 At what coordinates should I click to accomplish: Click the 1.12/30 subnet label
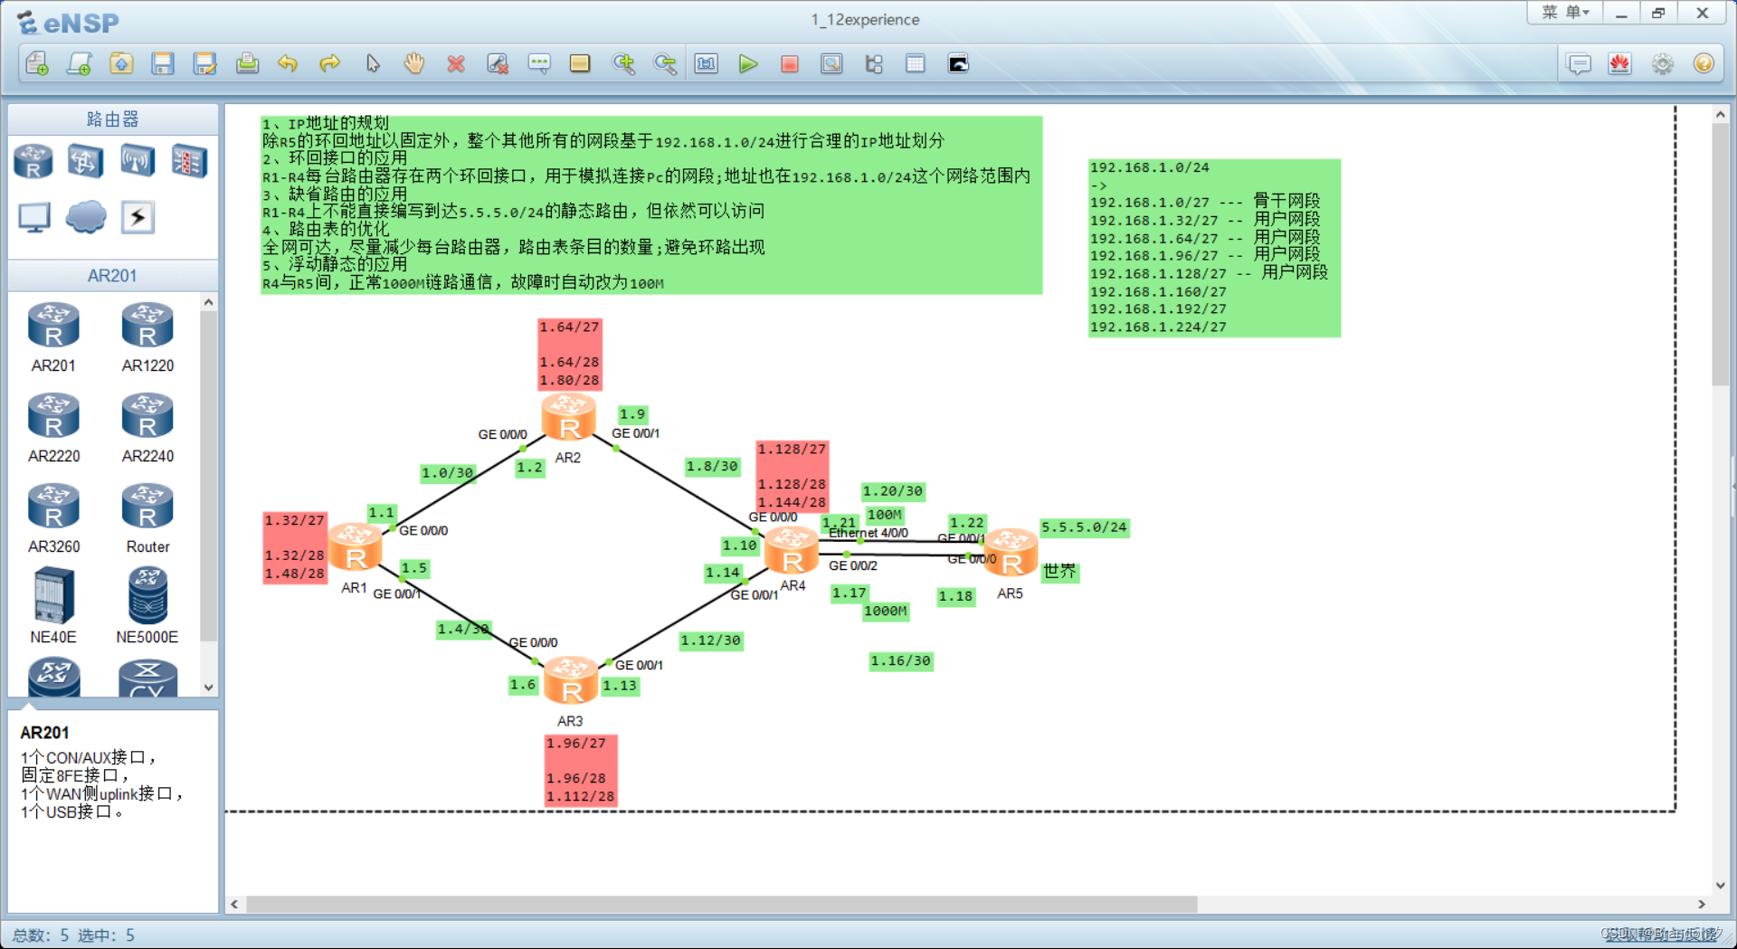click(710, 641)
